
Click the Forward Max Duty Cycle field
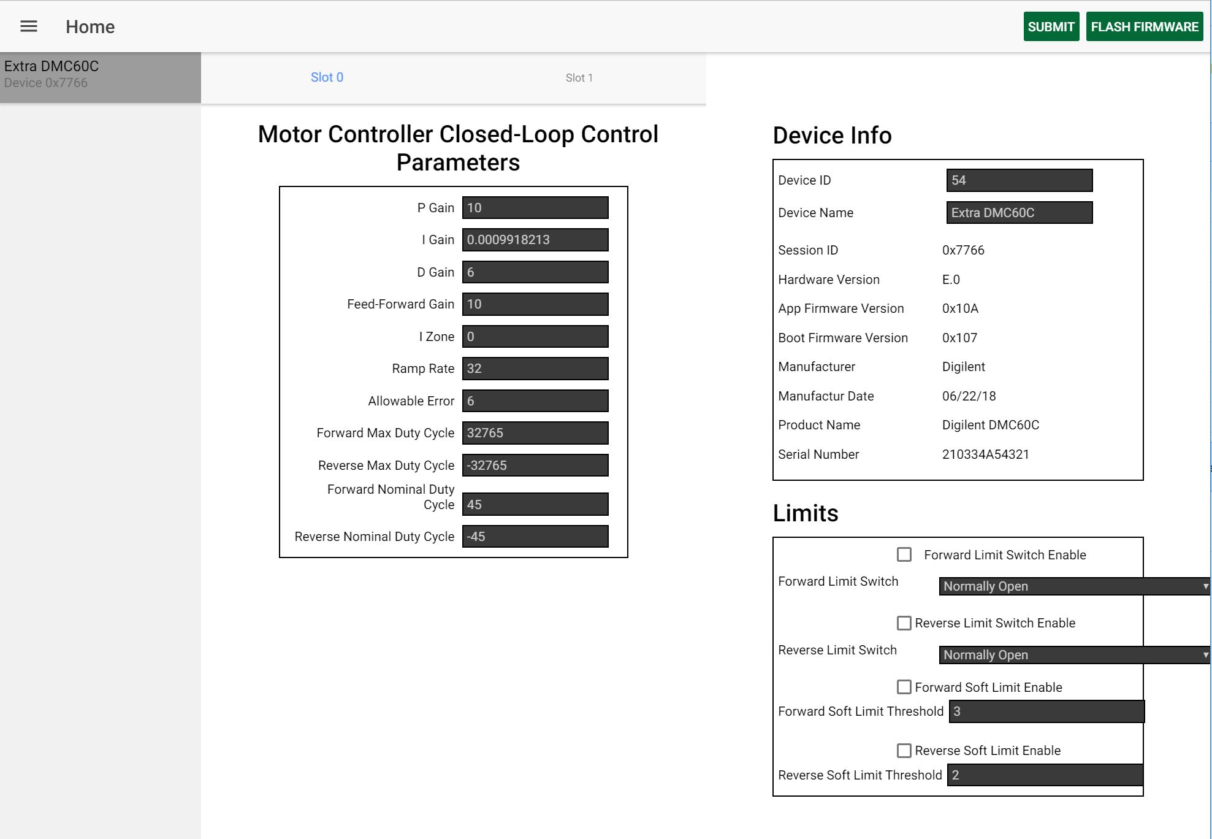pyautogui.click(x=535, y=433)
